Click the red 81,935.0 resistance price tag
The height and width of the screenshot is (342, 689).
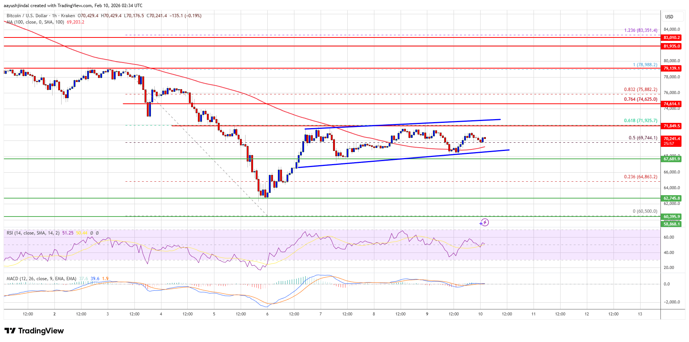click(x=671, y=46)
